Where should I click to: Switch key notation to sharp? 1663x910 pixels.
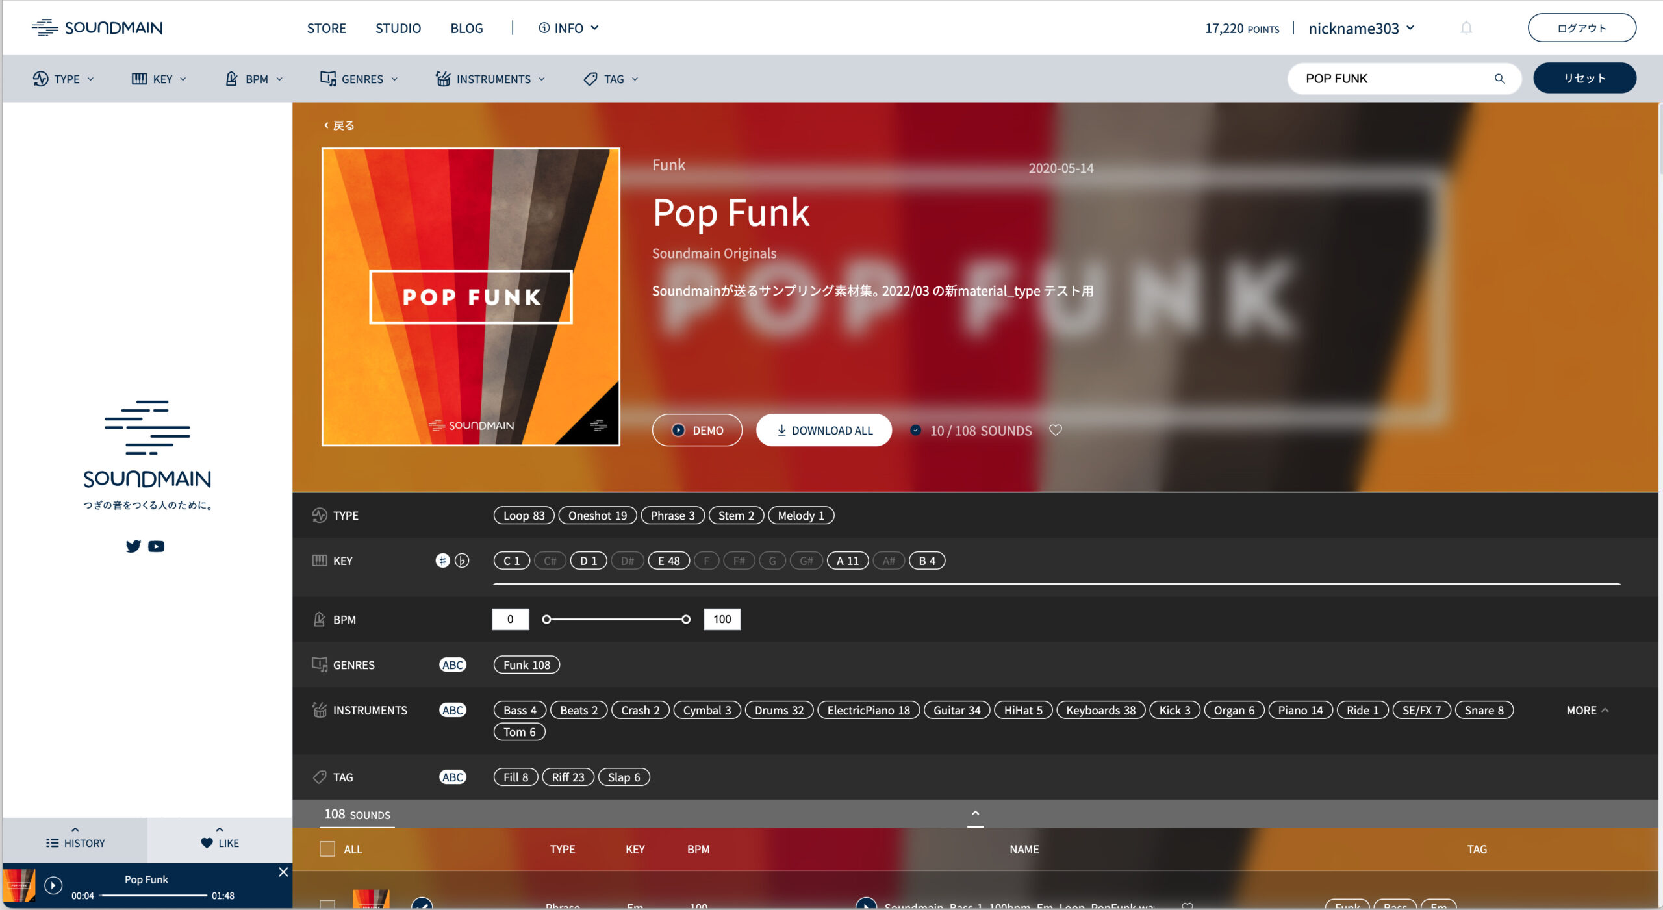[x=442, y=561]
